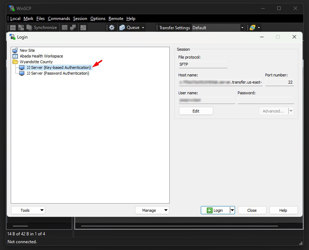Image resolution: width=309 pixels, height=250 pixels.
Task: Click the User name field
Action: click(207, 100)
